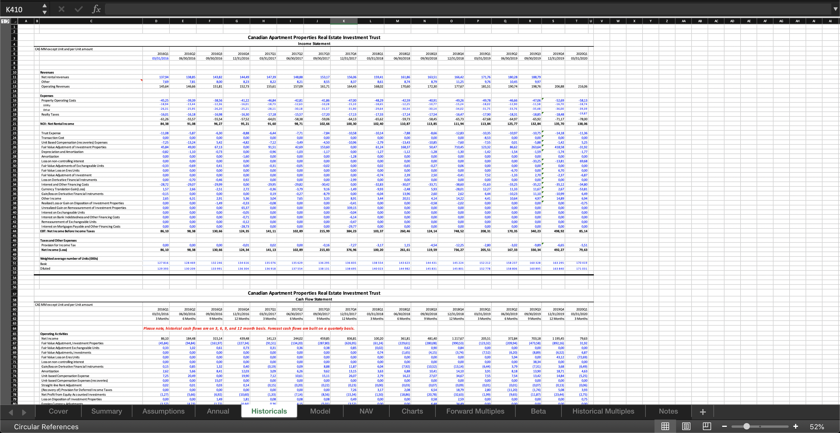The image size is (840, 433).
Task: Click the 'Diluted' units row label
Action: 45,268
